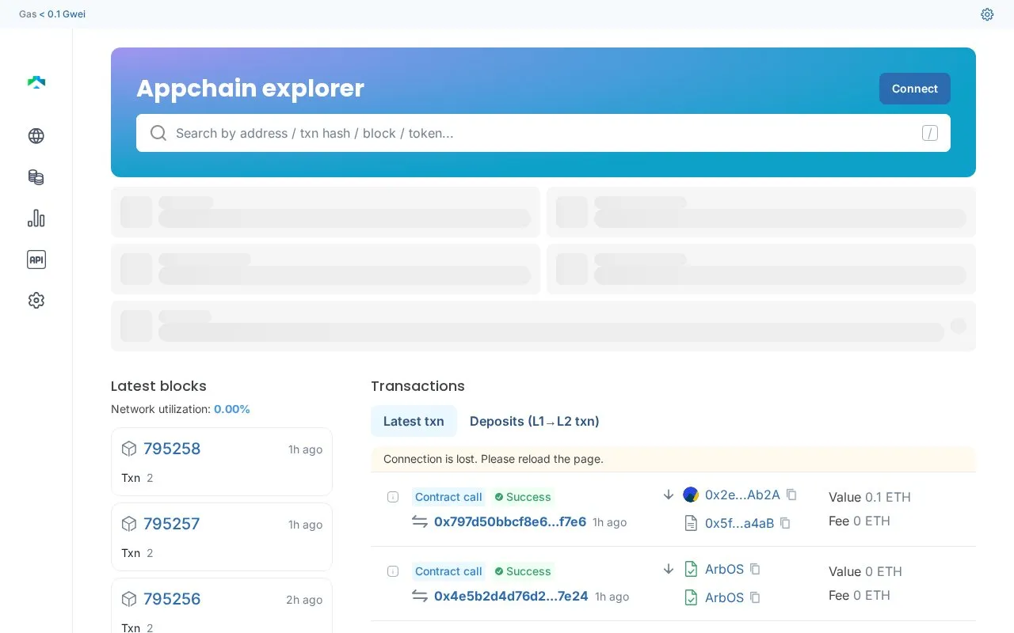Open the Tokens coins menu in sidebar

36,177
